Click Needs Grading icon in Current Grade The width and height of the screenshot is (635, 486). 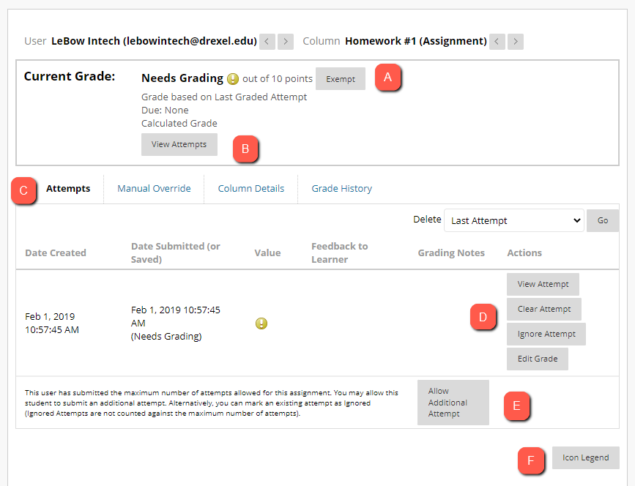(232, 78)
